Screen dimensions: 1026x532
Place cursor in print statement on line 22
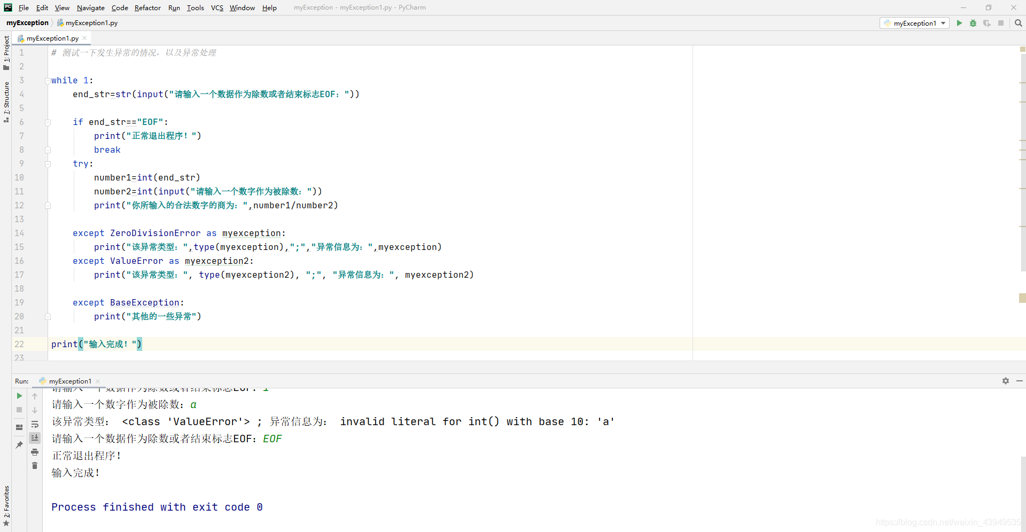[x=96, y=345]
